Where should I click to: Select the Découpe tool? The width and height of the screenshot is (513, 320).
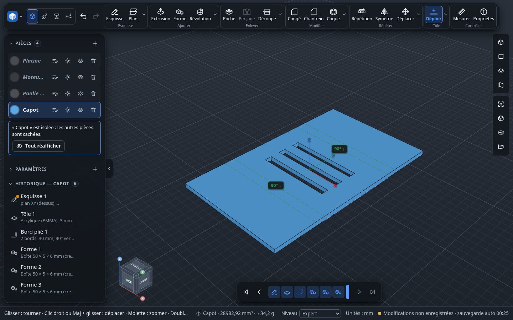267,15
